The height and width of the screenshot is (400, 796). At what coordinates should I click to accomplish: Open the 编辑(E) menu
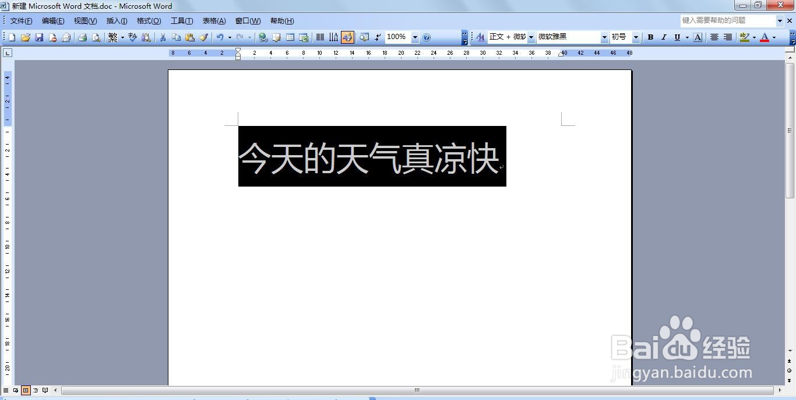(53, 21)
